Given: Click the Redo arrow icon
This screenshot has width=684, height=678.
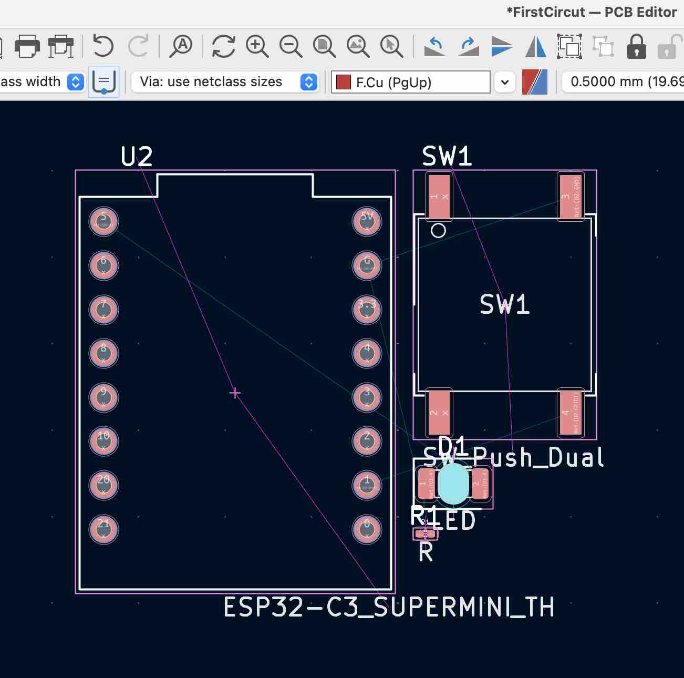Looking at the screenshot, I should [139, 46].
